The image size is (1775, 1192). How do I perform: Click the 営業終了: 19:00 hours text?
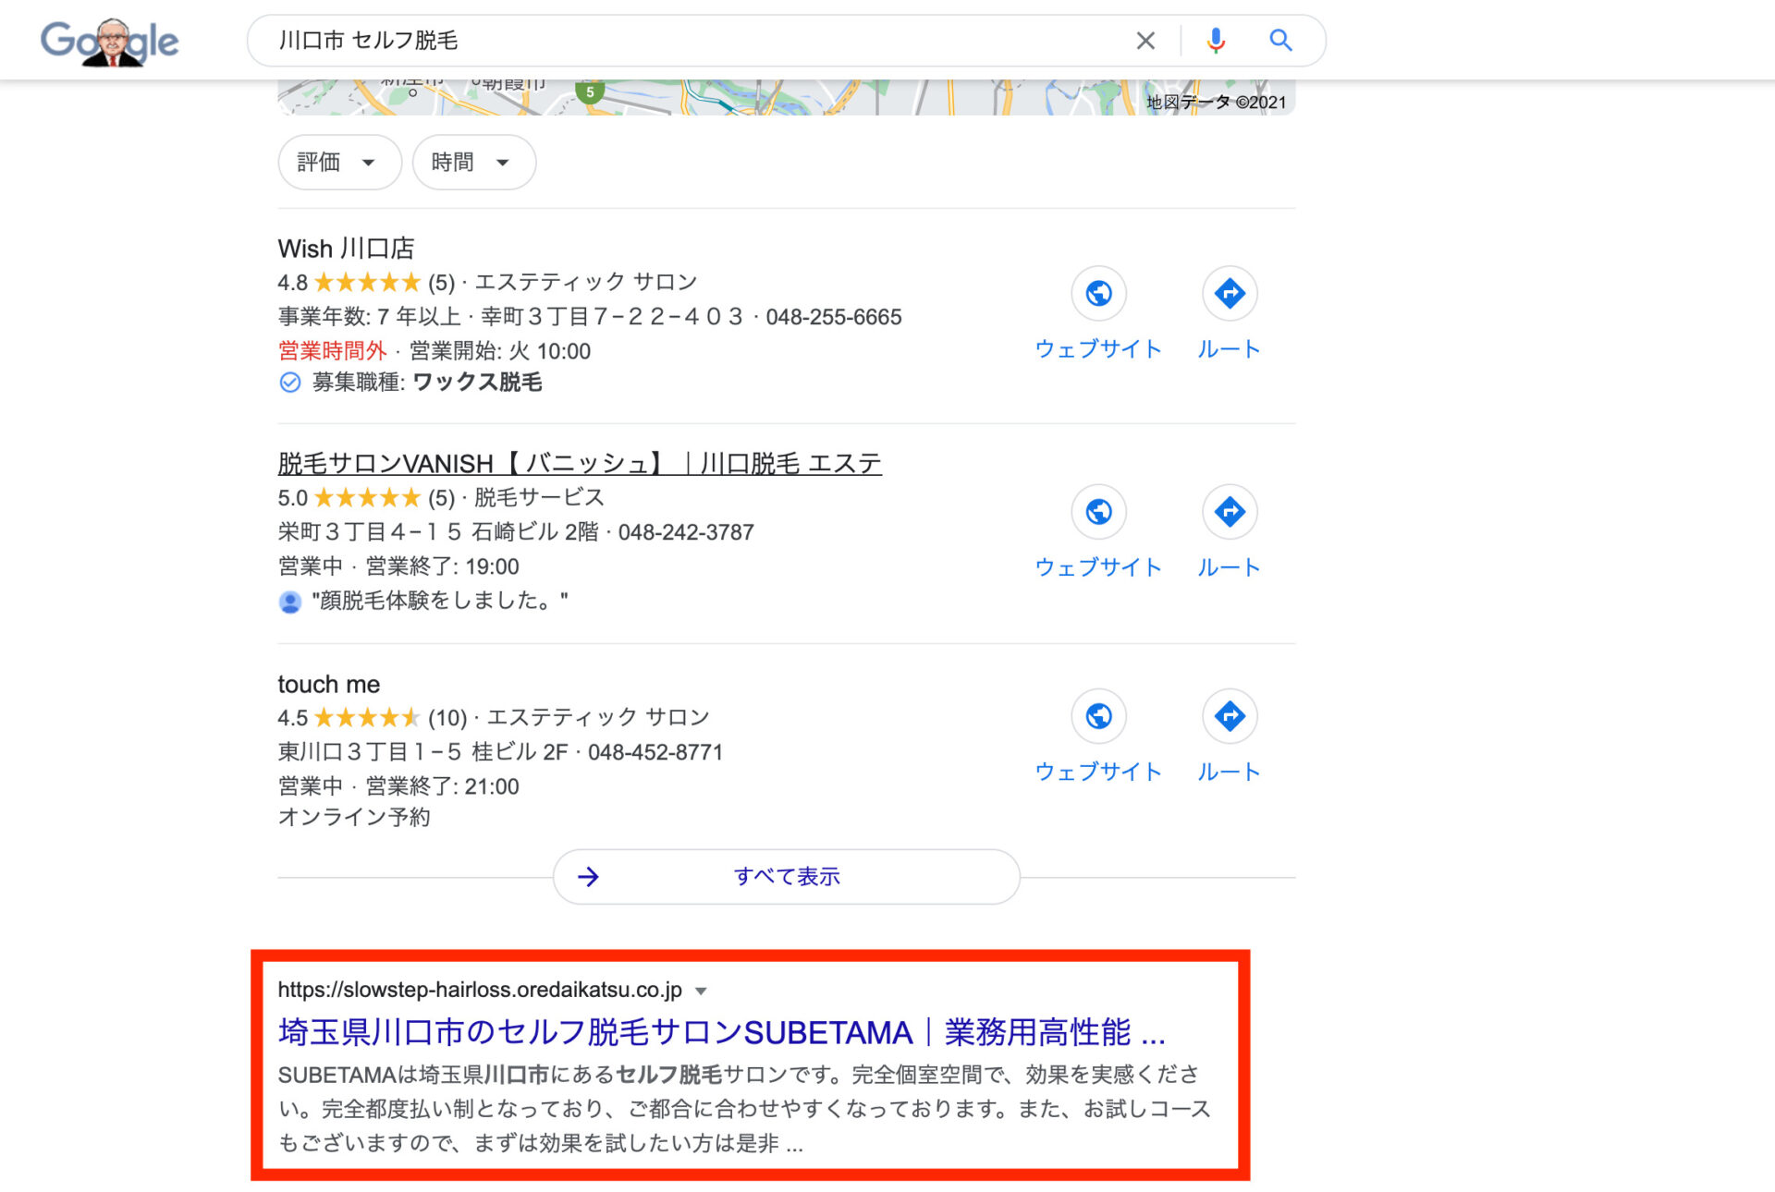[442, 566]
